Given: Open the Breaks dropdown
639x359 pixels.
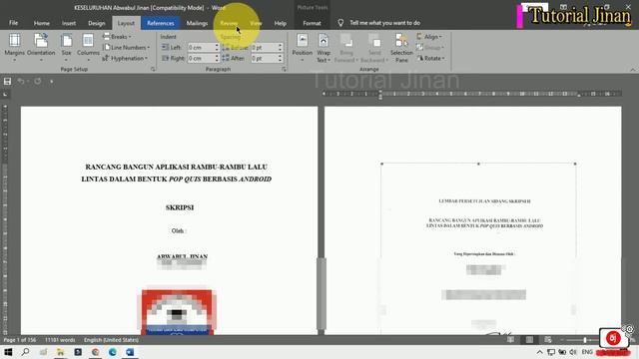Looking at the screenshot, I should coord(118,37).
